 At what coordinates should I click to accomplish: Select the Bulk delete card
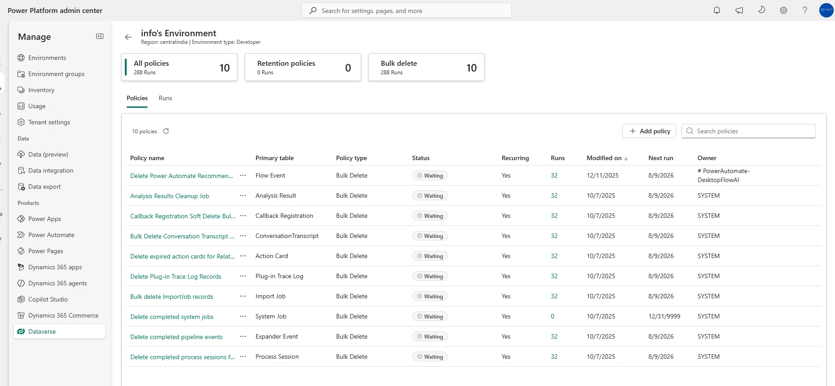[x=426, y=67]
